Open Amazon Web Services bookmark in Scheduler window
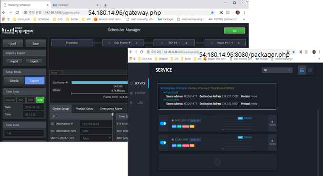The image size is (323, 176). [107, 19]
